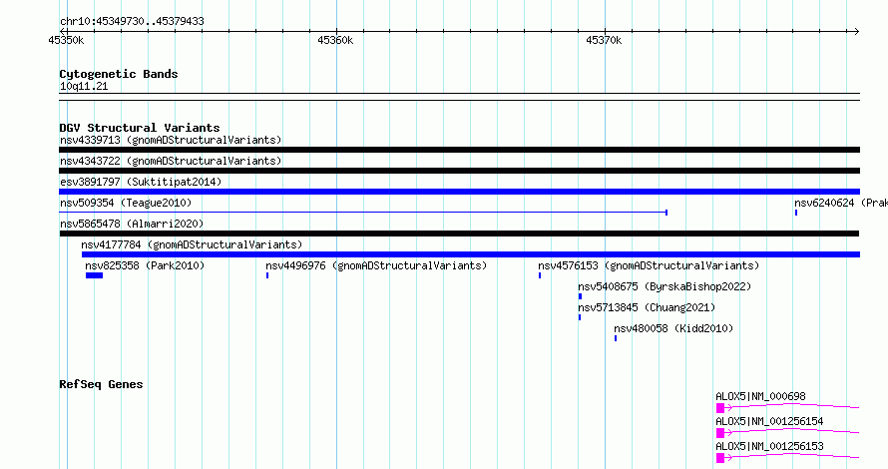This screenshot has width=888, height=469.
Task: Select the nsv509354 thin blue line feature
Action: (x=363, y=213)
